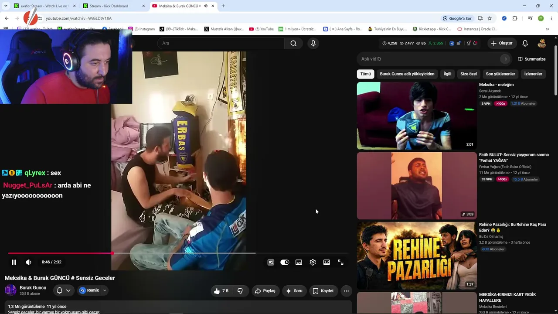Open the Chrome profile avatar
Viewport: 558px width, 314px height.
pos(541,18)
